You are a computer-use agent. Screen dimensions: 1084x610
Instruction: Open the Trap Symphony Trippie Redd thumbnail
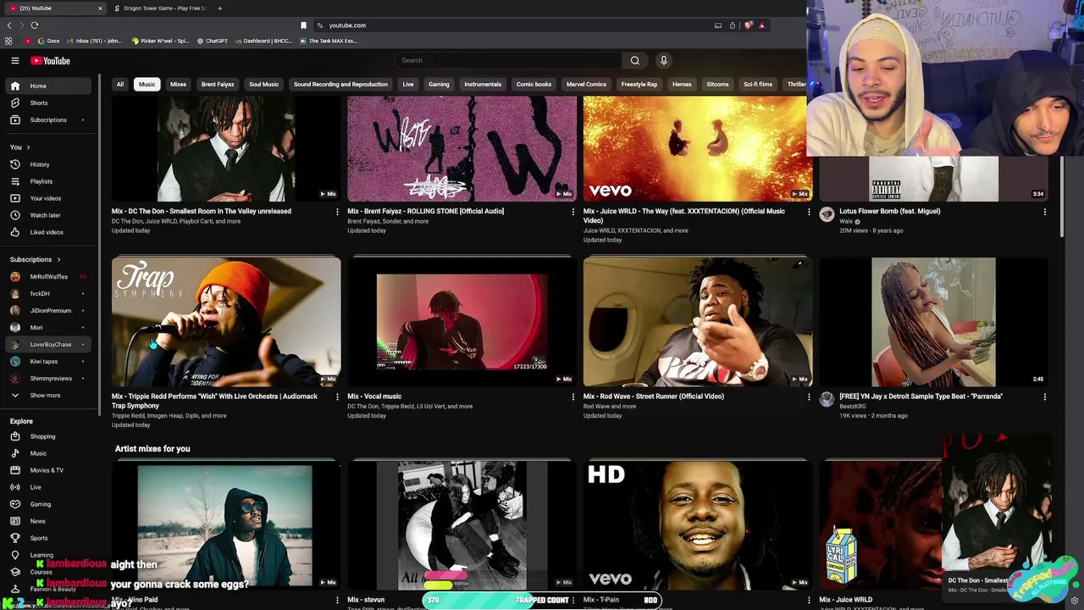click(x=226, y=322)
